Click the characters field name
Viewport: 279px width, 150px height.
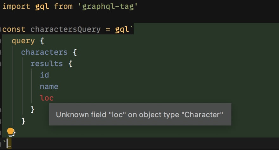(x=44, y=52)
